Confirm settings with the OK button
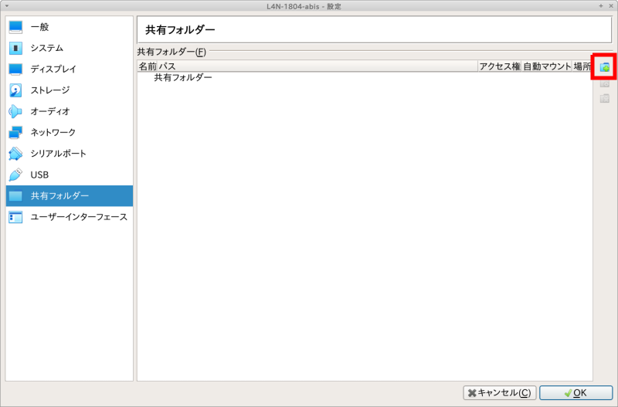Image resolution: width=618 pixels, height=407 pixels. (x=576, y=393)
